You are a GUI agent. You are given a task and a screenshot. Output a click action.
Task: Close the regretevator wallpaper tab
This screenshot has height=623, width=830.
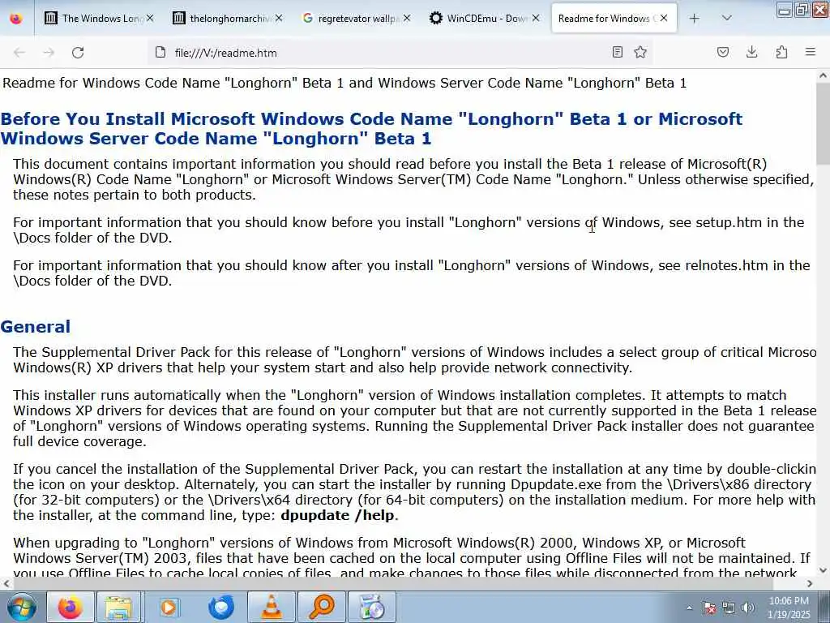tap(407, 18)
